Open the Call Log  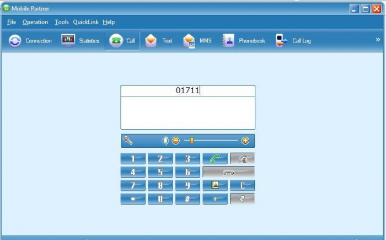coord(293,41)
